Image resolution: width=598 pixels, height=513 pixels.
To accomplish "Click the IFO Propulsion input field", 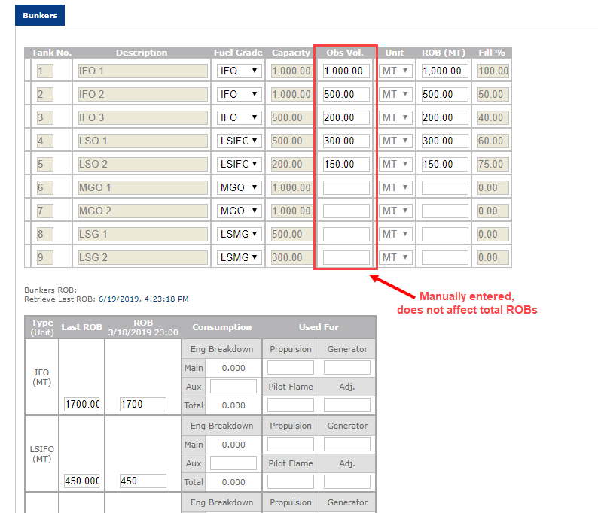I will click(x=291, y=368).
